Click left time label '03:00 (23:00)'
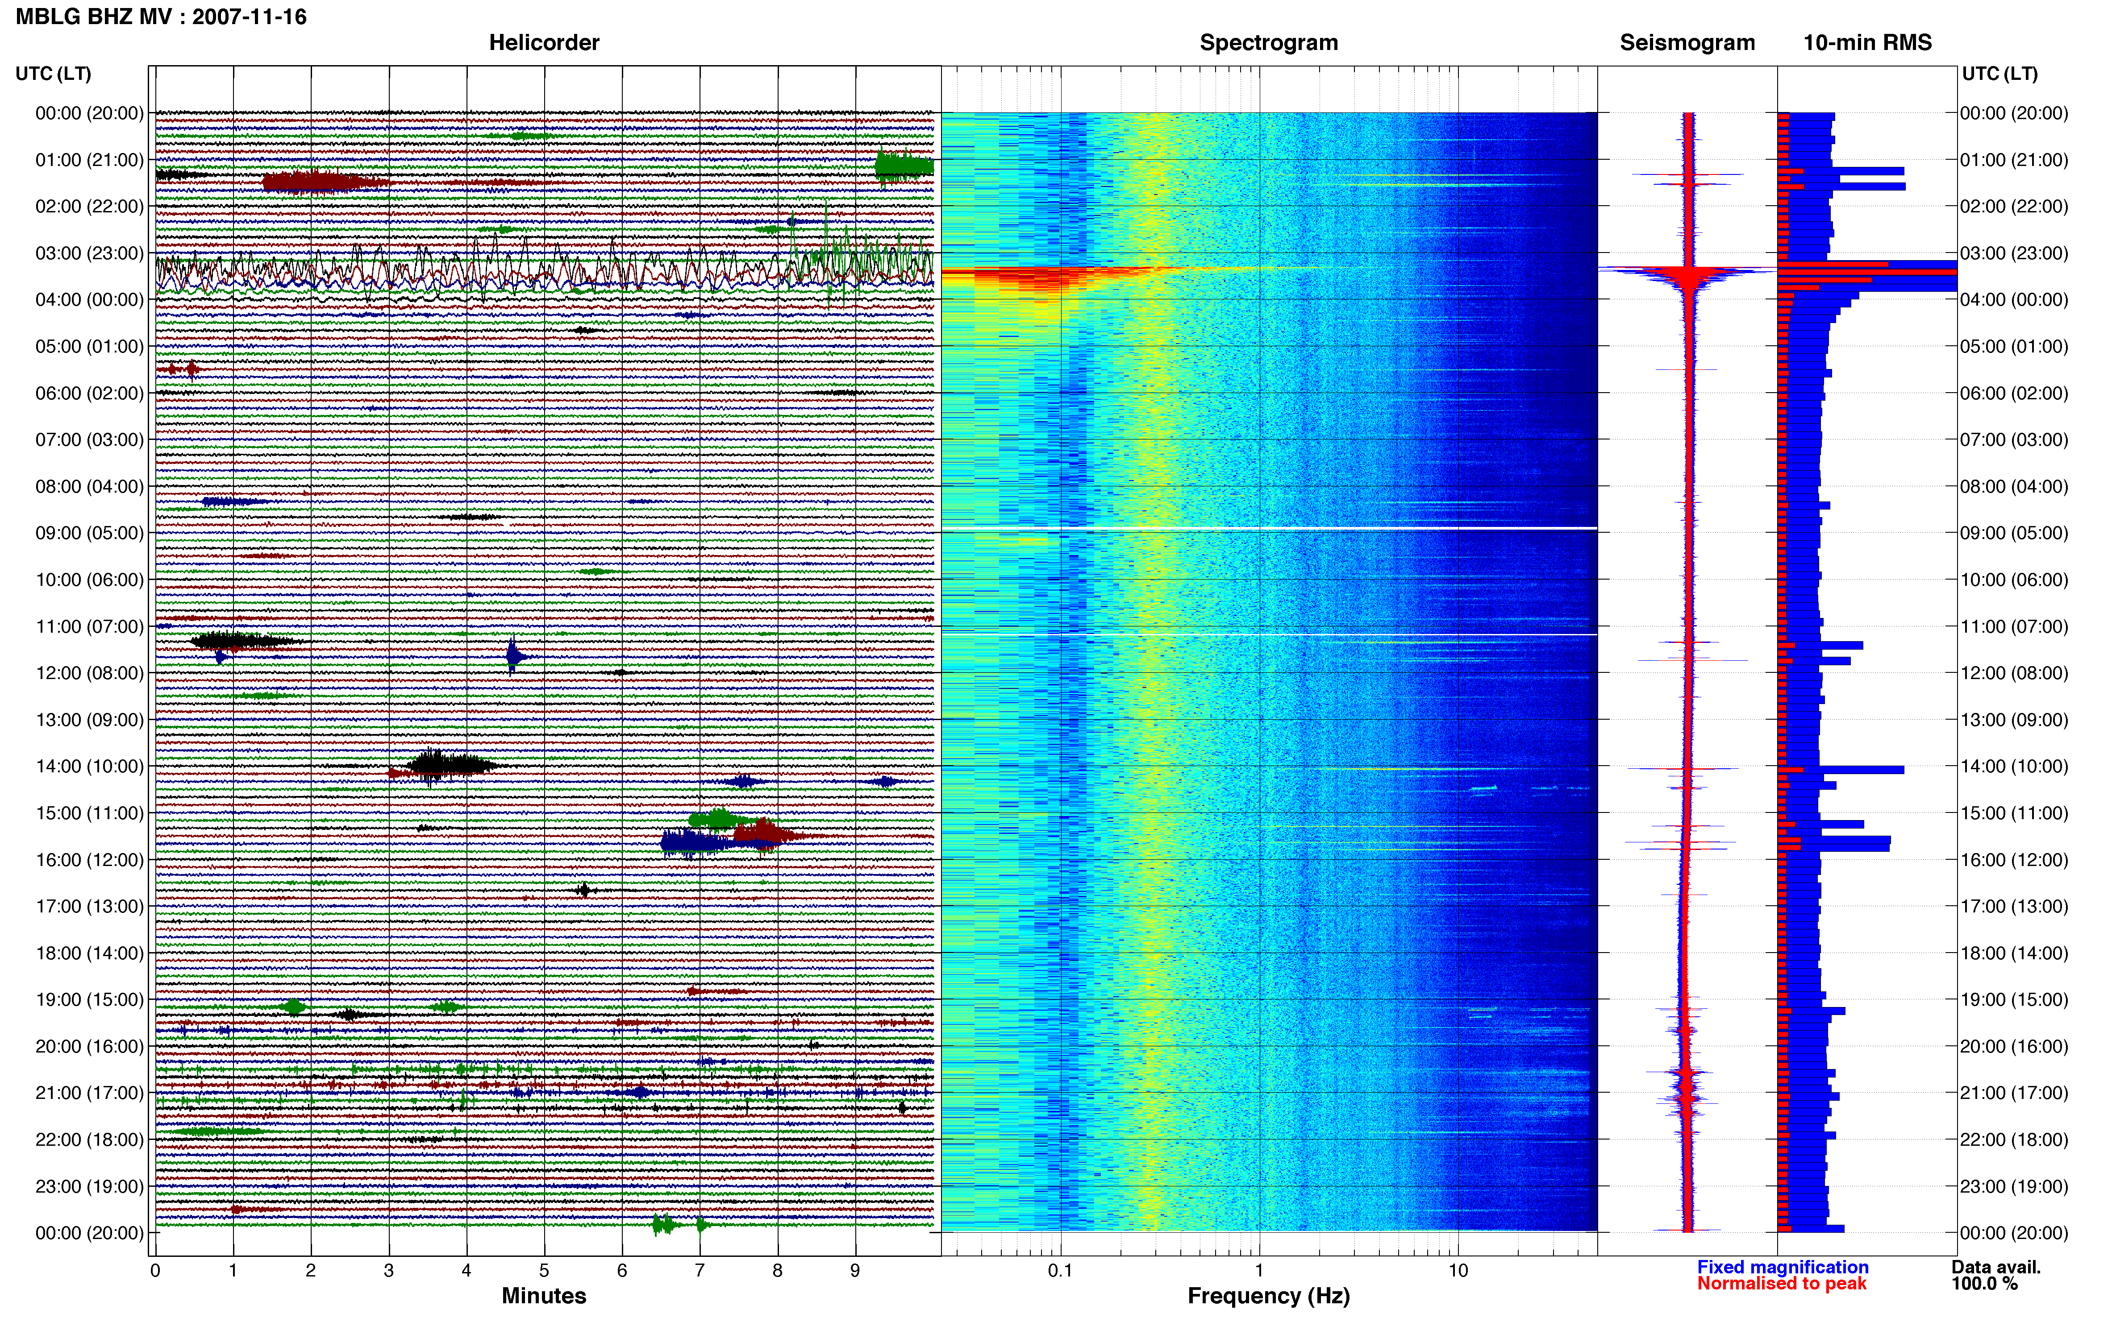Image resolution: width=2116 pixels, height=1322 pixels. pyautogui.click(x=89, y=253)
